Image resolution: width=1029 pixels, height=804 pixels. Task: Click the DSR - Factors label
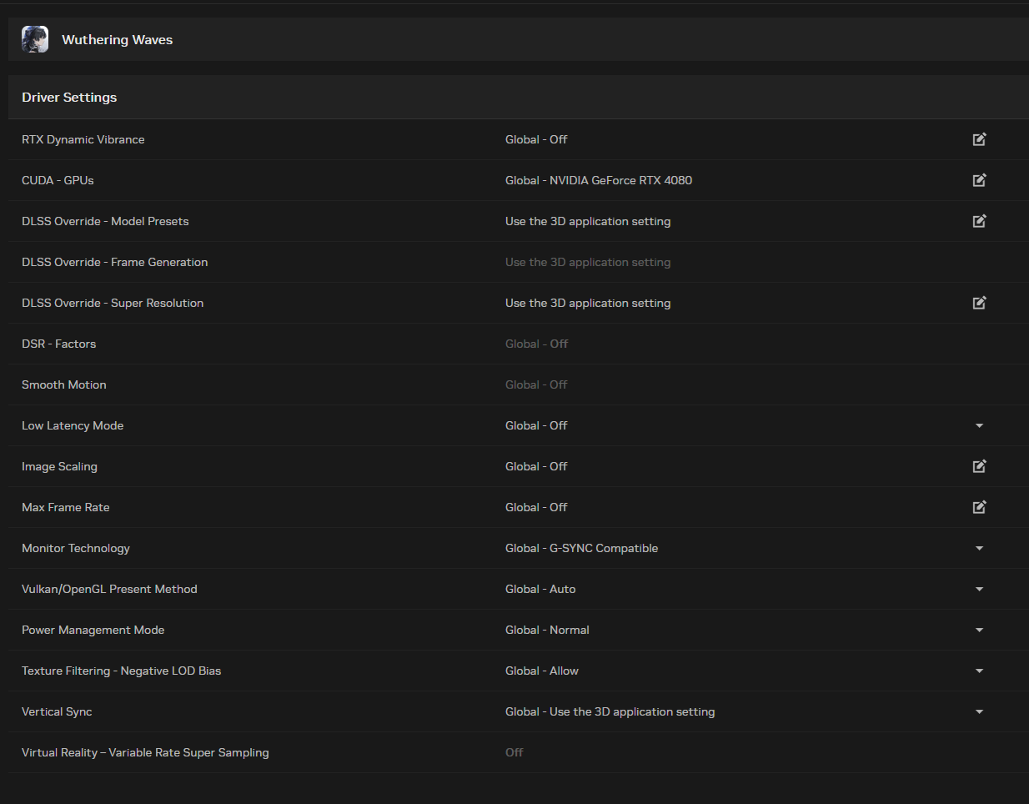tap(59, 344)
